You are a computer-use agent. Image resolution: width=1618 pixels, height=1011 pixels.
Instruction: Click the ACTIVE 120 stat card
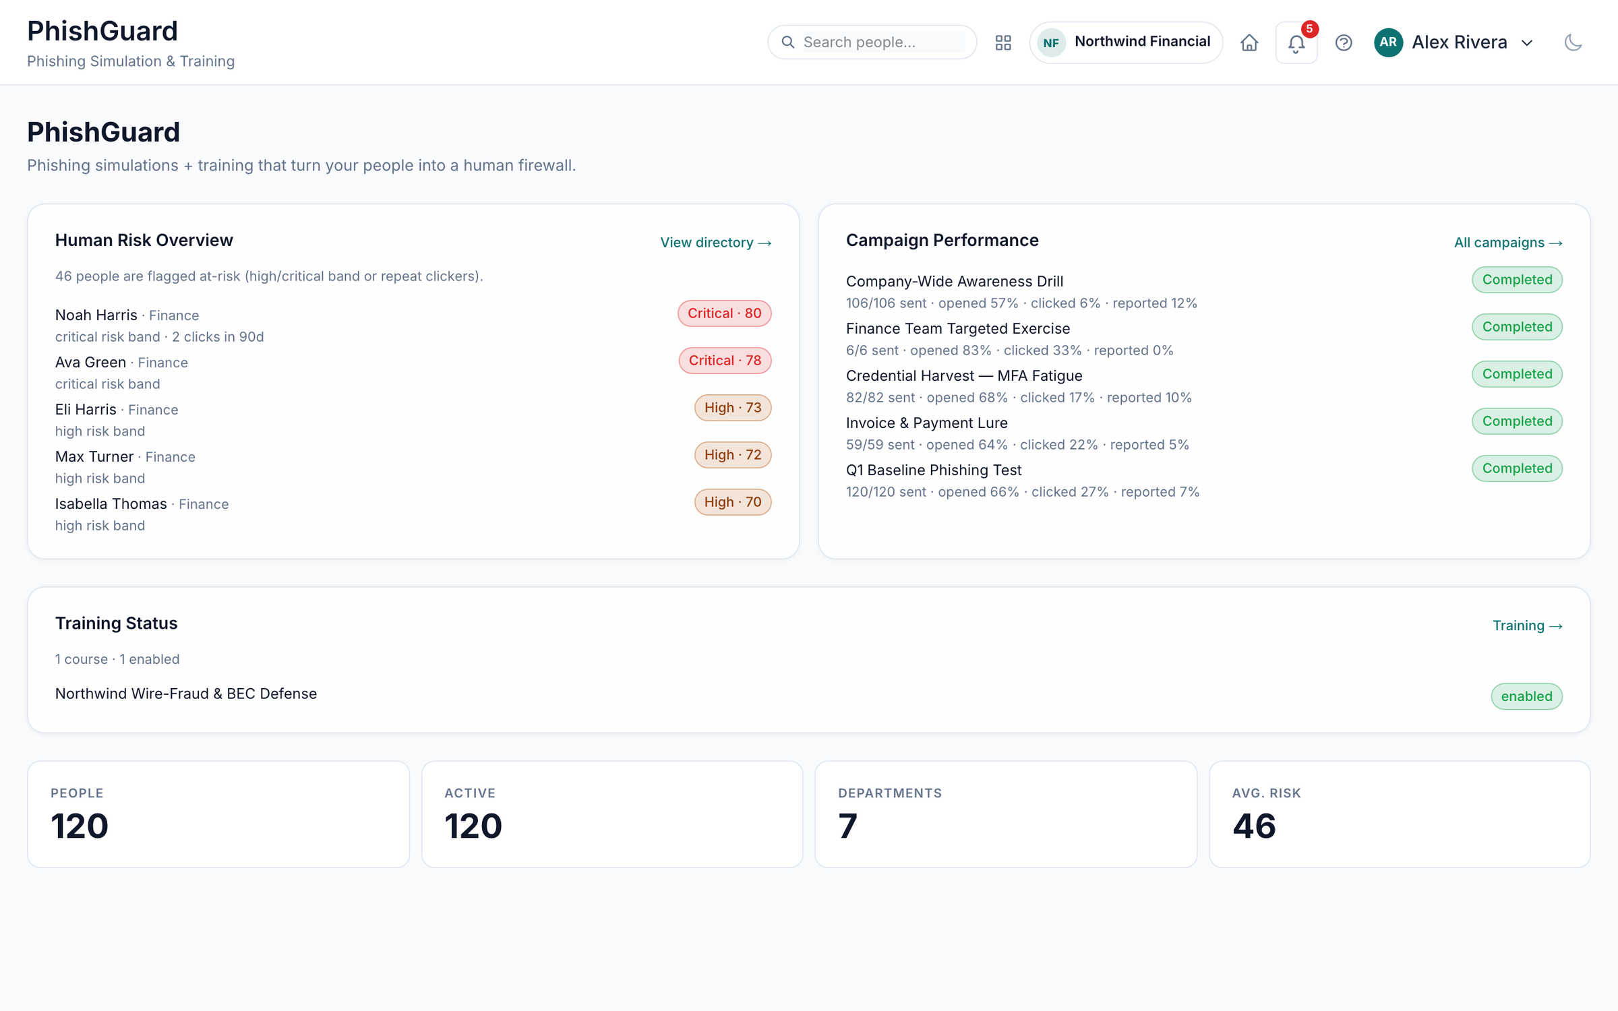(612, 814)
